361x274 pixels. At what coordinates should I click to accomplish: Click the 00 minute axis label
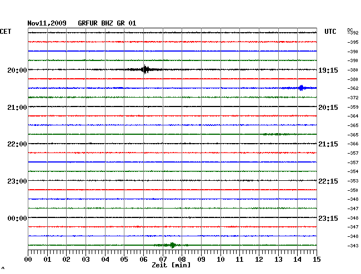28,260
